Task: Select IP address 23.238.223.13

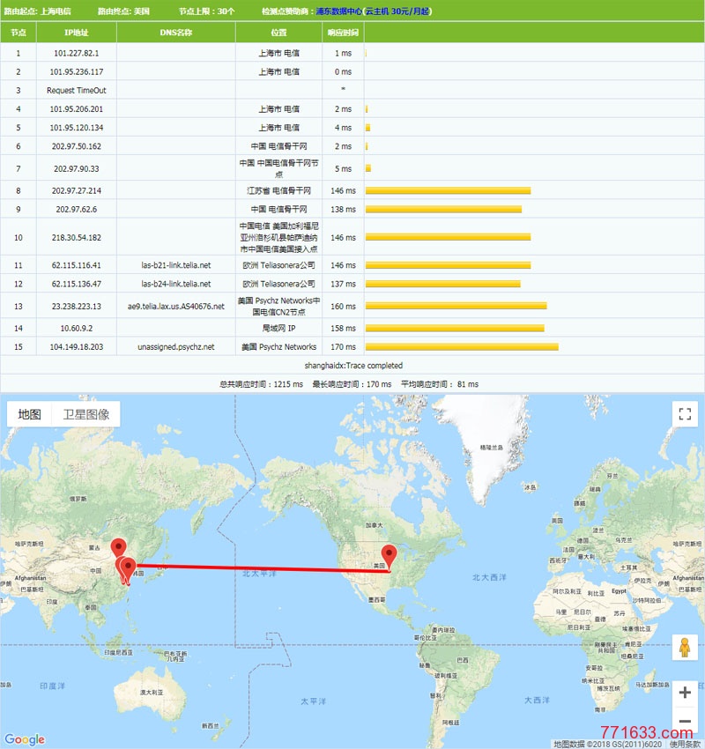Action: pos(77,306)
